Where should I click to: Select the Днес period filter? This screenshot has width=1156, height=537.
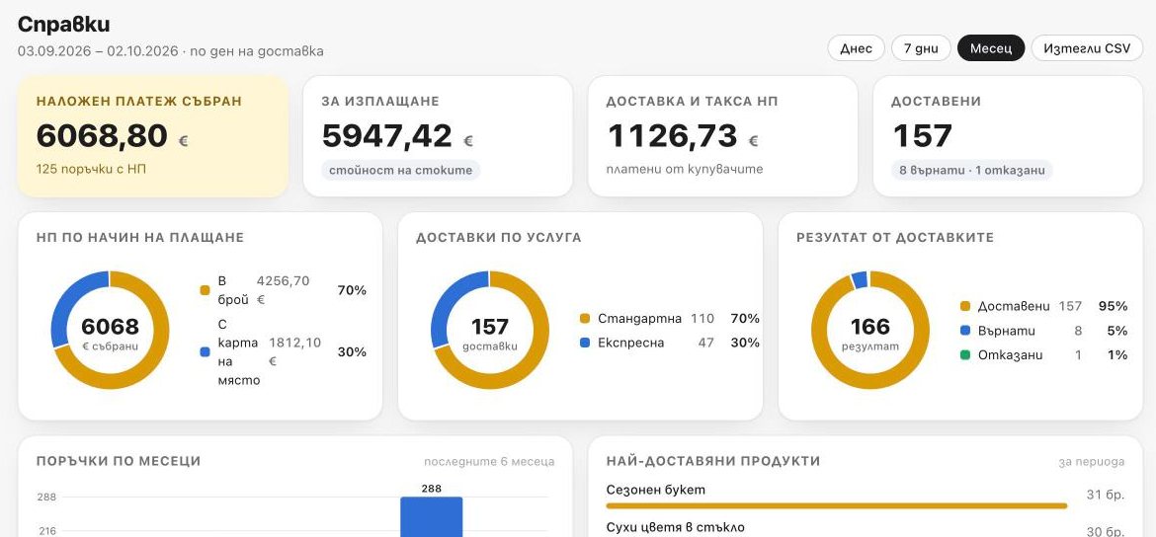[x=856, y=48]
